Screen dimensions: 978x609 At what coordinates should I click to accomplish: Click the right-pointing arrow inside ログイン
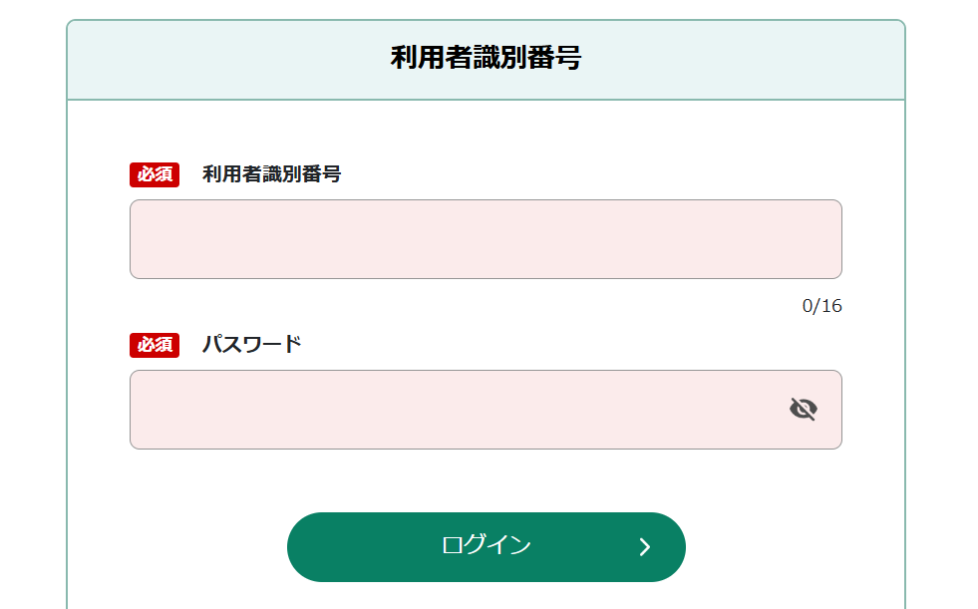[x=645, y=547]
